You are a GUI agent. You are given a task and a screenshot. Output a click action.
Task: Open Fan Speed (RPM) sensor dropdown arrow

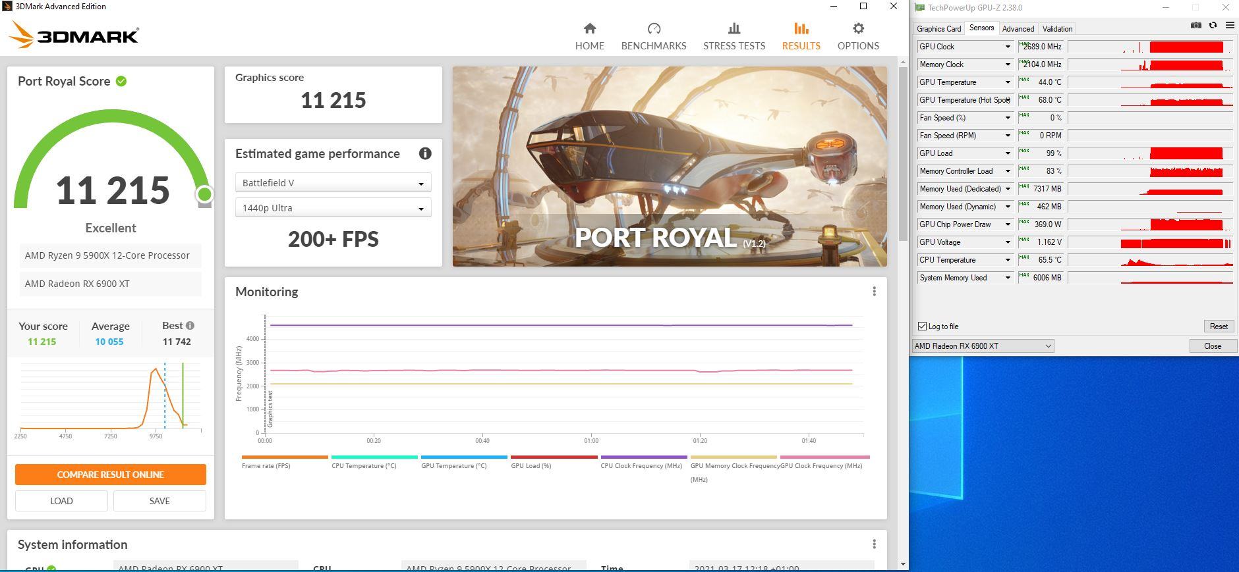point(1008,136)
